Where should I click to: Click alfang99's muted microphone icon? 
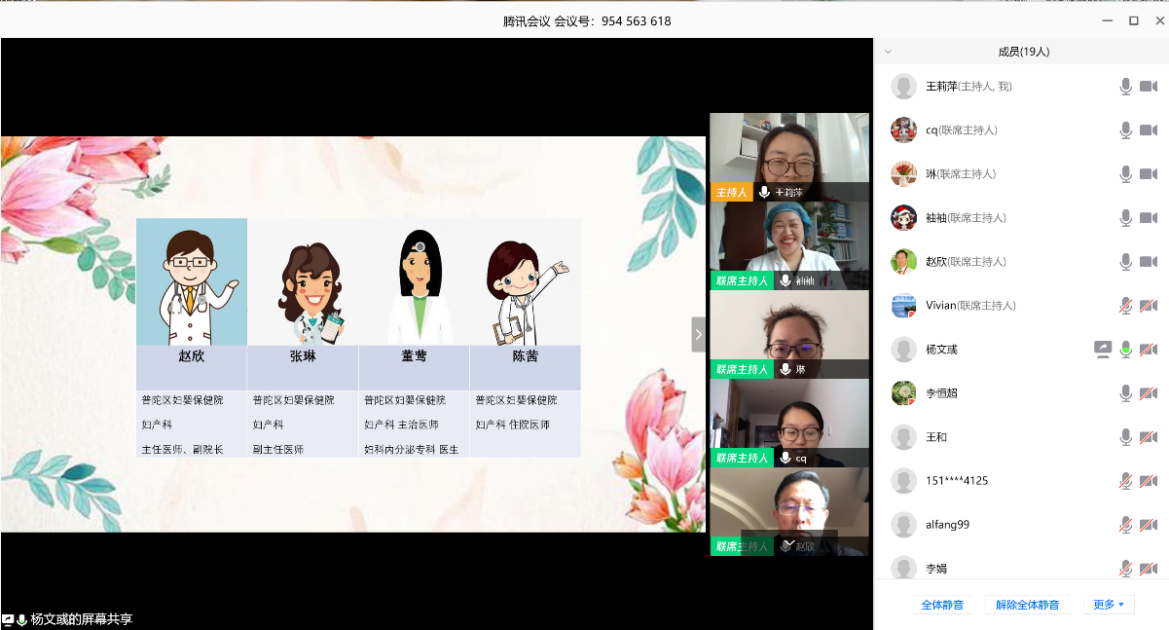tap(1125, 525)
